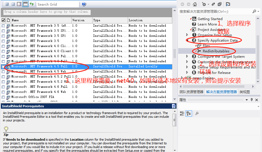262x152 pixels.
Task: Click the Learn More question mark icon
Action: coord(194,24)
